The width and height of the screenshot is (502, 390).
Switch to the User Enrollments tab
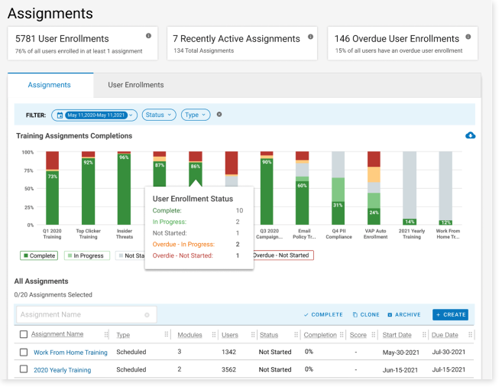click(x=136, y=85)
